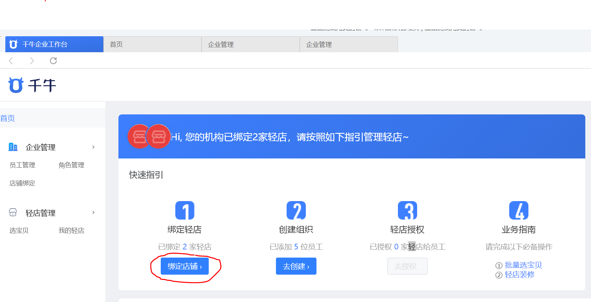Click the Qianniu bull logo in header
The image size is (591, 302).
pyautogui.click(x=16, y=85)
